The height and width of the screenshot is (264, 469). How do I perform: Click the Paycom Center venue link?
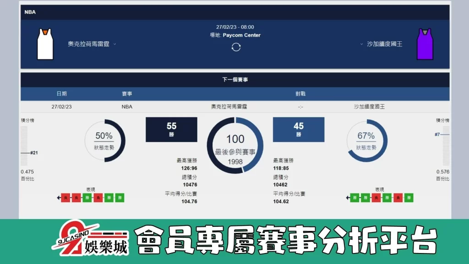[243, 35]
